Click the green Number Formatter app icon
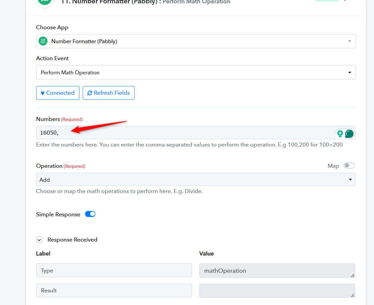The image size is (374, 305). pos(43,41)
